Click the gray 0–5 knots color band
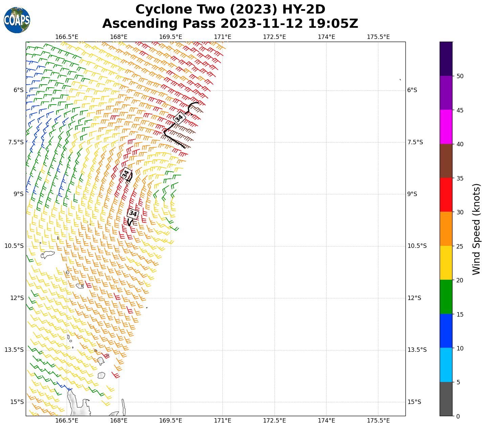The height and width of the screenshot is (428, 486). [446, 399]
